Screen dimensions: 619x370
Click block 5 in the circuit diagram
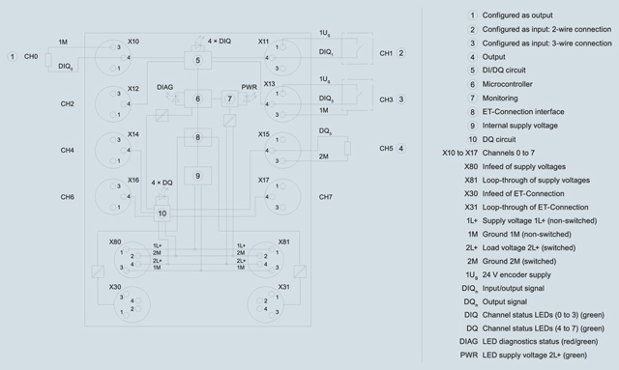(197, 60)
